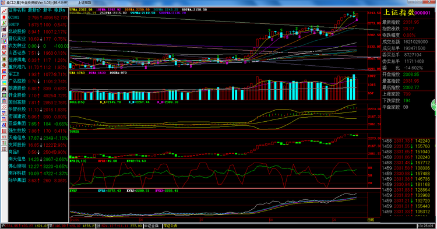Click the up-down arrows sort icon
The width and height of the screenshot is (437, 229).
4,143
